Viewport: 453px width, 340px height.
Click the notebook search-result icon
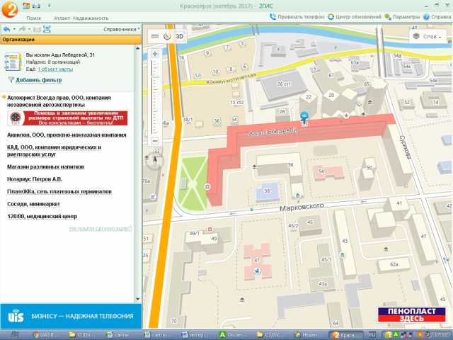click(x=13, y=62)
